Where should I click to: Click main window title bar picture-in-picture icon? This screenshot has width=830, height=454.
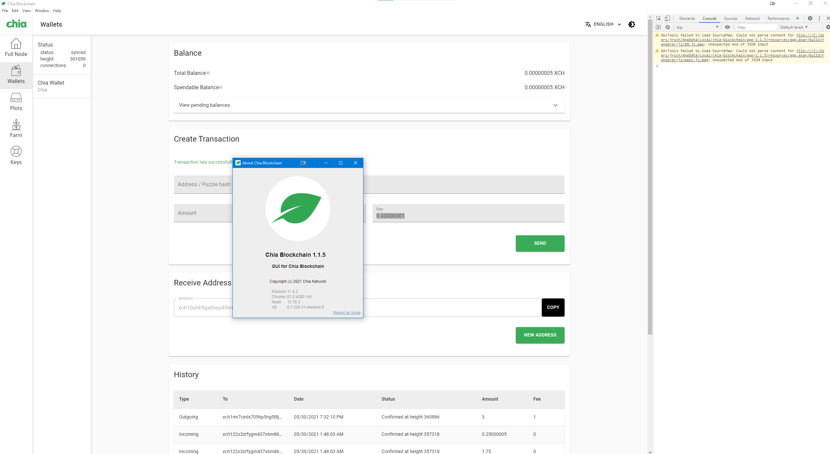(x=772, y=4)
